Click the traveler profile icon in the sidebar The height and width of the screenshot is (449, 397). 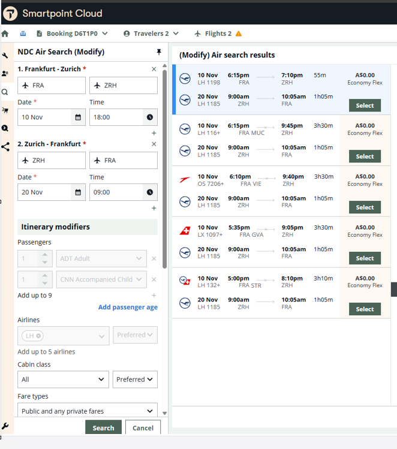[5, 74]
